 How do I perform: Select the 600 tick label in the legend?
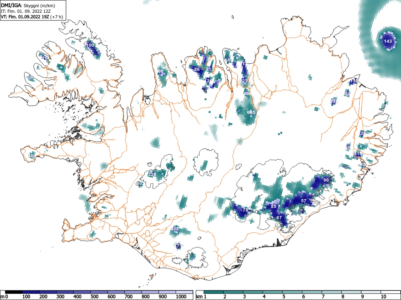(111, 297)
